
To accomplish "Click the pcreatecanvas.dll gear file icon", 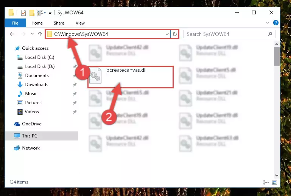I will coord(95,76).
